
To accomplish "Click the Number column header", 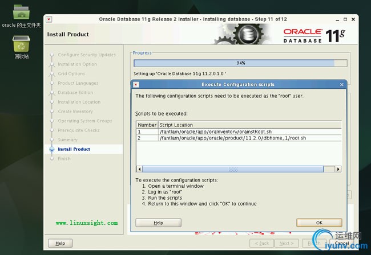I will pos(147,125).
